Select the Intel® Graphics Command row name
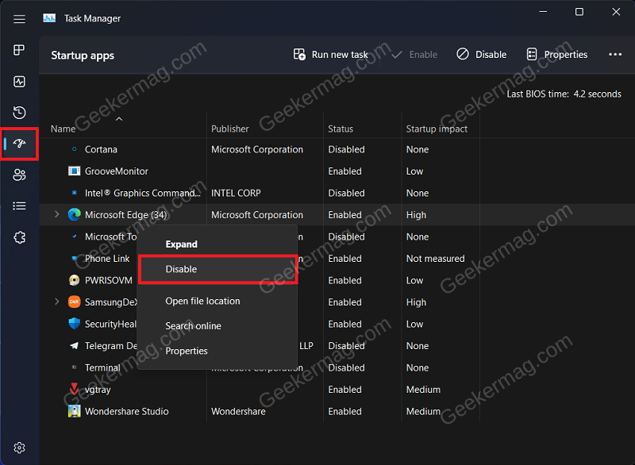Image resolution: width=635 pixels, height=465 pixels. pos(143,193)
